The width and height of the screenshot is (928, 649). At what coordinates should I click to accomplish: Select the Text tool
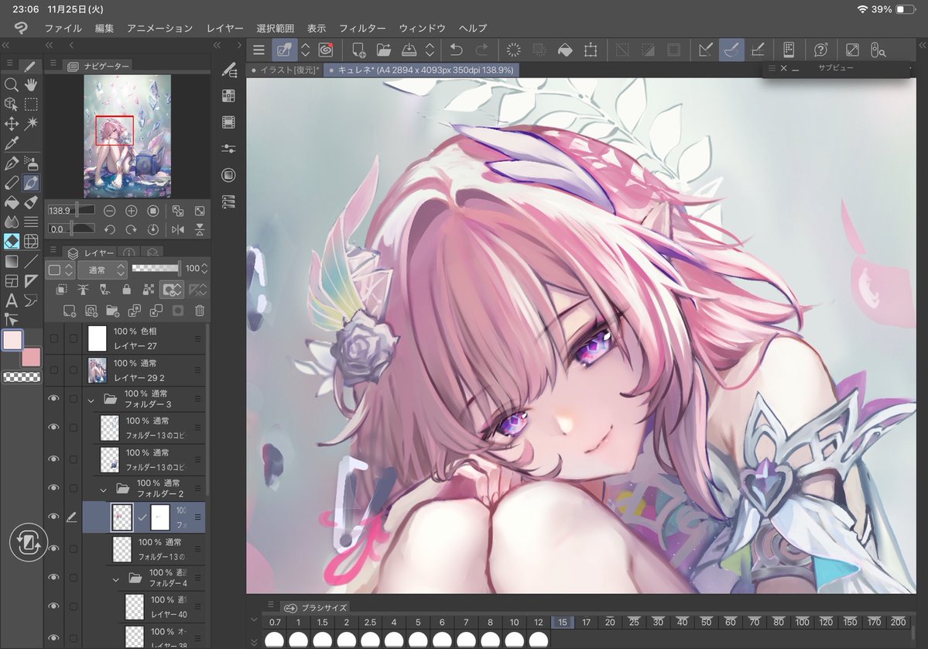click(x=12, y=300)
